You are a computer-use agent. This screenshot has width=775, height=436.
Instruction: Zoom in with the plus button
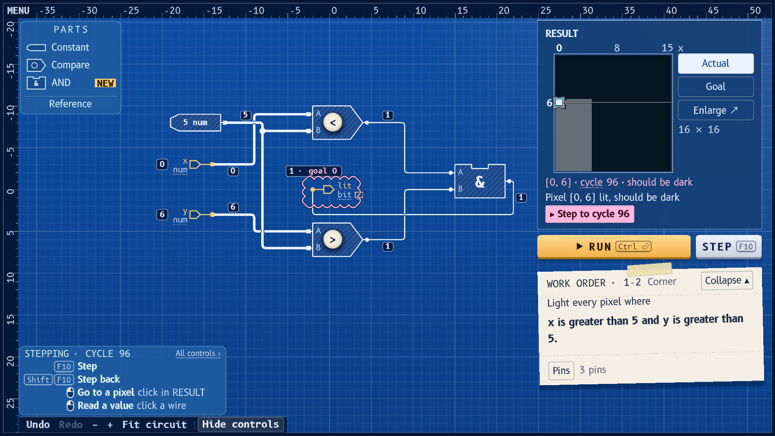[x=110, y=425]
